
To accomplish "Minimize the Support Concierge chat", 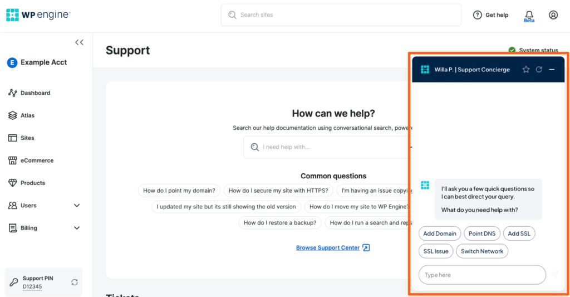I will 552,70.
